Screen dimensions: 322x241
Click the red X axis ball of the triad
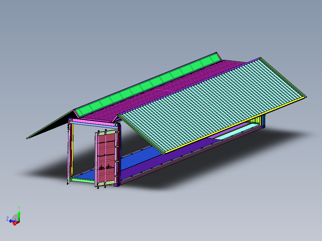[x=15, y=224]
